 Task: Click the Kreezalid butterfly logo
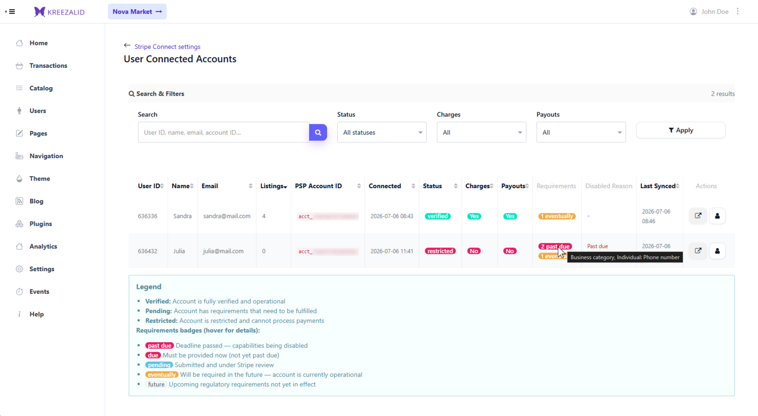pyautogui.click(x=40, y=12)
